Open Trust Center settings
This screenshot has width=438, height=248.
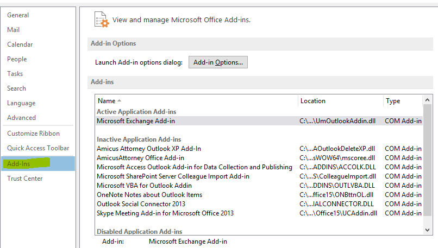(x=25, y=179)
